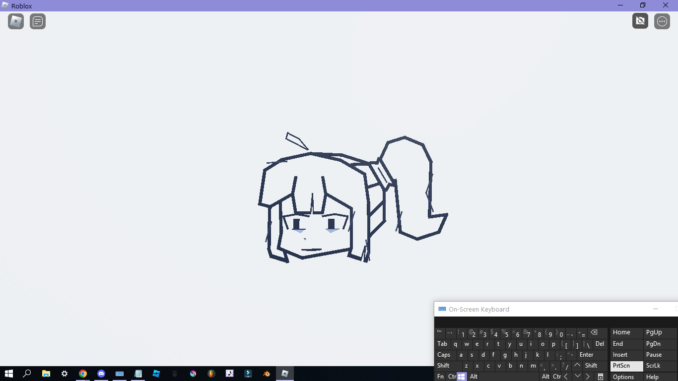Click the End key

tap(626, 344)
